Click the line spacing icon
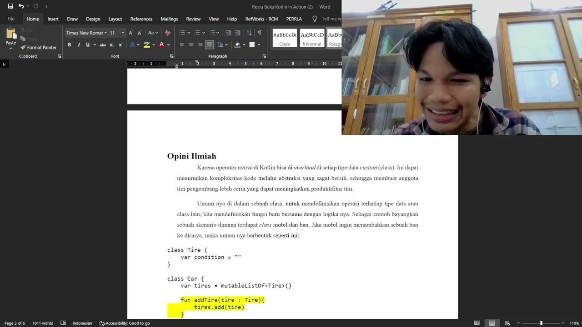Image resolution: width=582 pixels, height=327 pixels. pos(221,45)
